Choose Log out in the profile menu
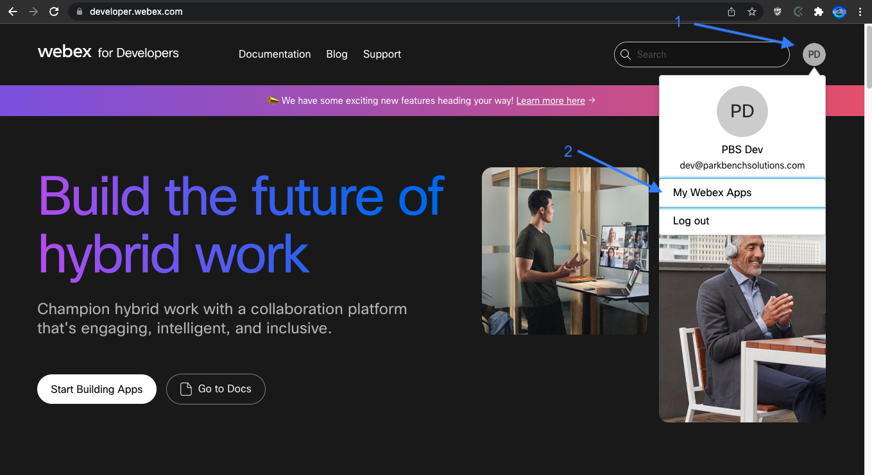The height and width of the screenshot is (475, 872). (x=742, y=221)
